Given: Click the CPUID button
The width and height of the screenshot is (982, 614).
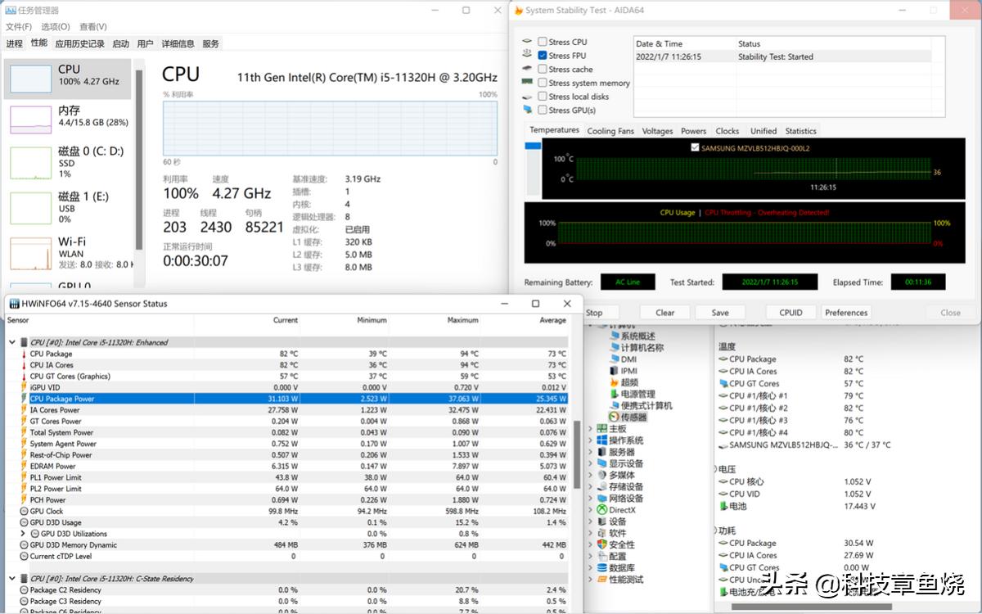Looking at the screenshot, I should point(791,313).
